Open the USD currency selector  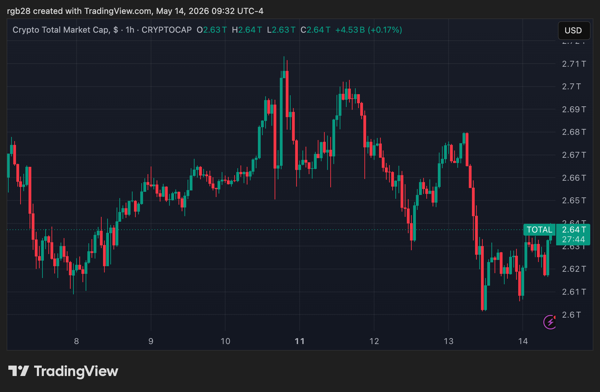pyautogui.click(x=574, y=31)
